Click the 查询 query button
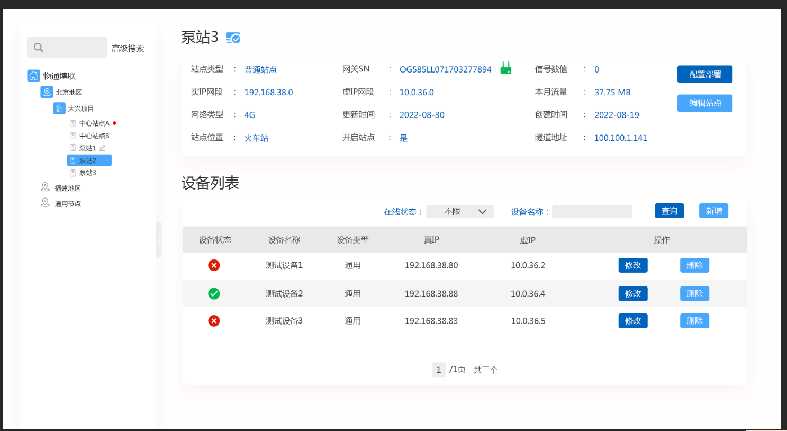This screenshot has width=787, height=431. coord(670,211)
